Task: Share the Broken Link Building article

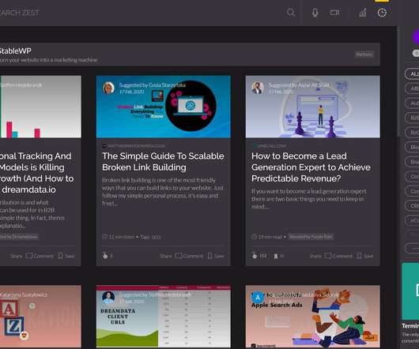Action: tap(166, 256)
